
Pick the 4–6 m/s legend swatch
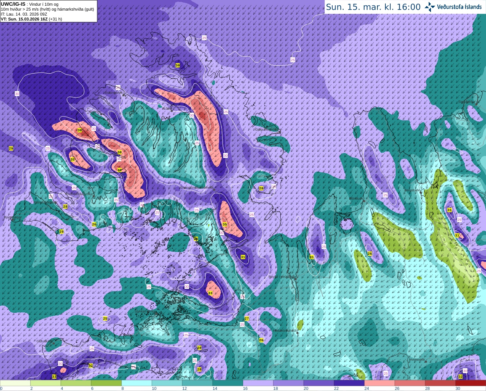point(76,383)
